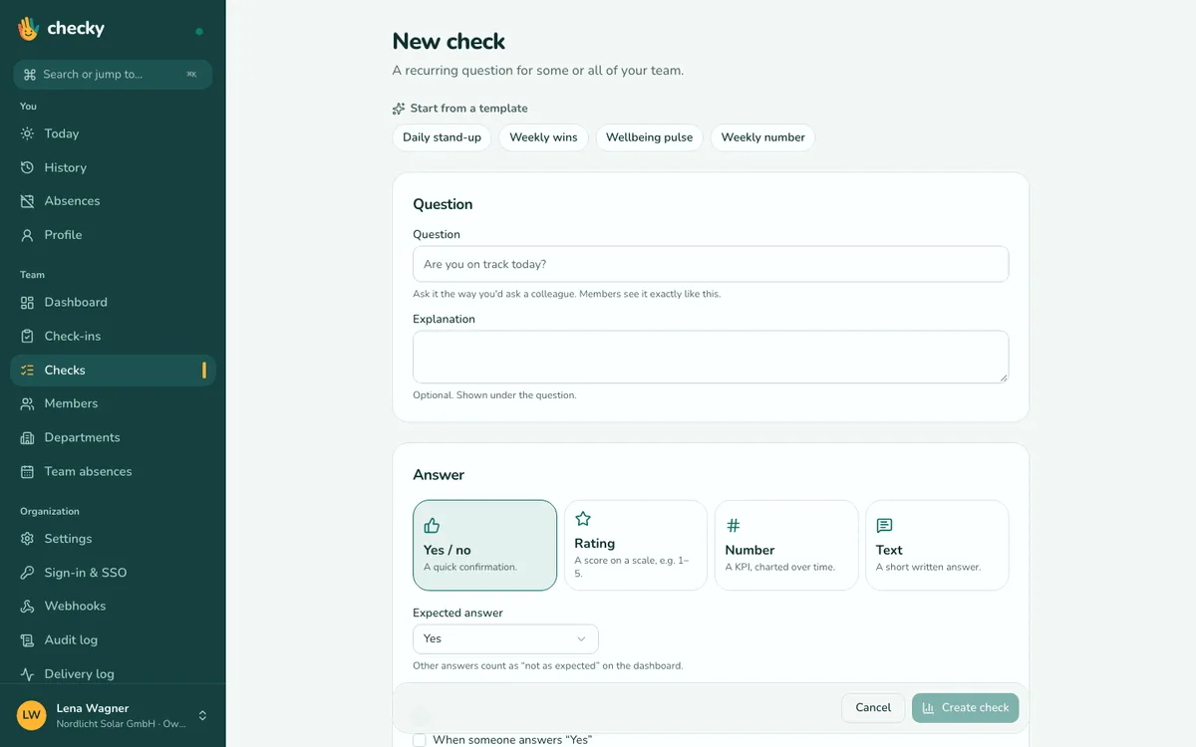Click the Members people icon
Viewport: 1196px width, 747px height.
[x=27, y=403]
